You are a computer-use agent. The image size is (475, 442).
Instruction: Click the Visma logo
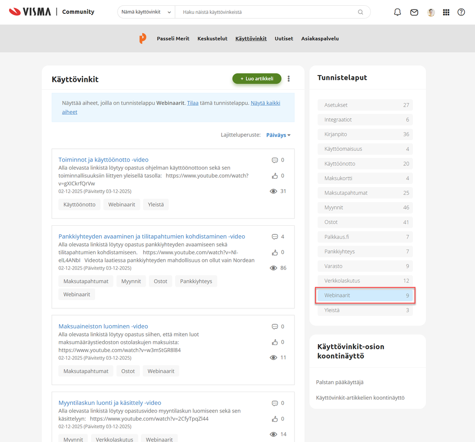point(30,12)
